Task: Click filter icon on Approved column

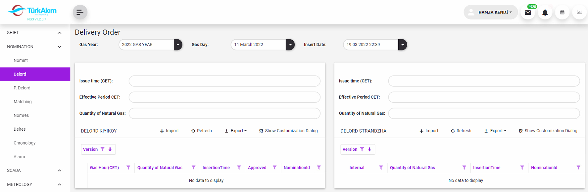Action: (x=274, y=168)
